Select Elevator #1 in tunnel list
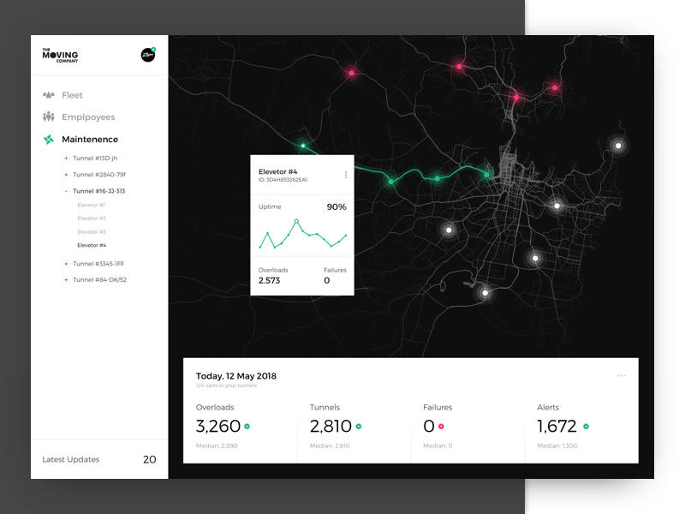 (x=91, y=206)
